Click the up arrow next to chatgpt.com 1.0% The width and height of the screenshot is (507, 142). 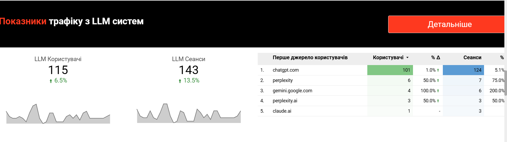pos(438,70)
